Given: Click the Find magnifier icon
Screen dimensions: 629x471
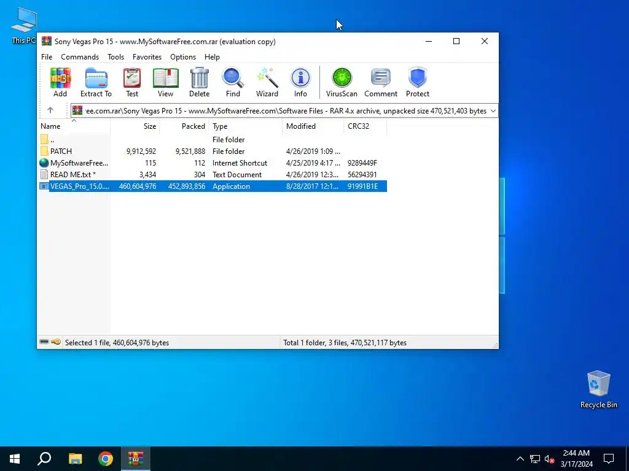Looking at the screenshot, I should point(233,78).
